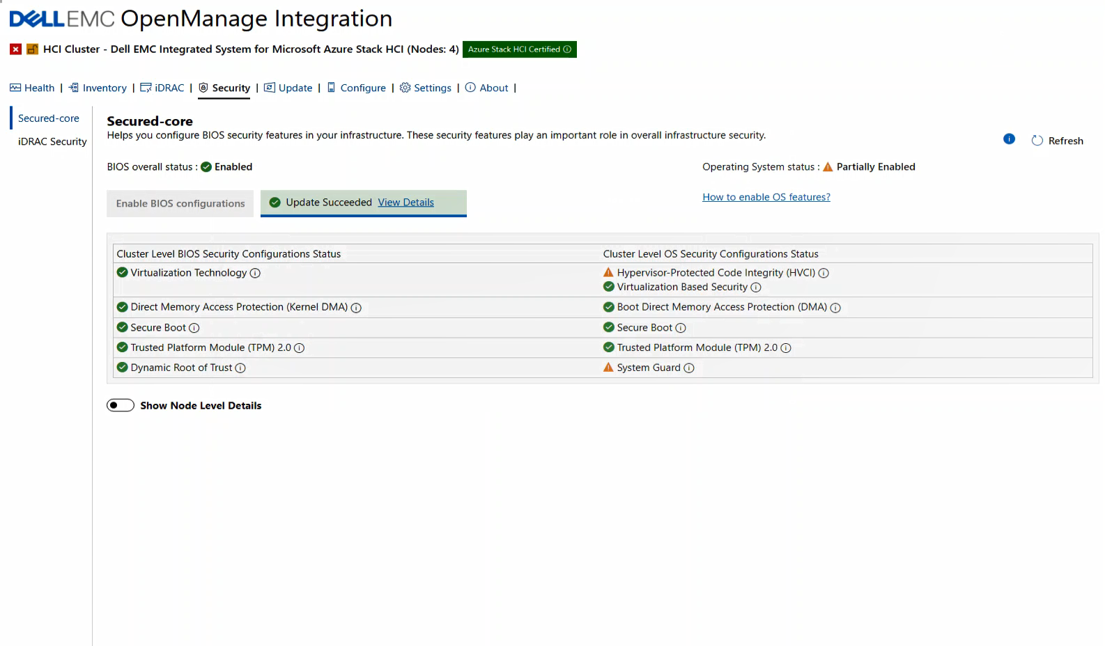This screenshot has width=1105, height=646.
Task: Click info icon next to Kernel DMA protection
Action: [356, 308]
